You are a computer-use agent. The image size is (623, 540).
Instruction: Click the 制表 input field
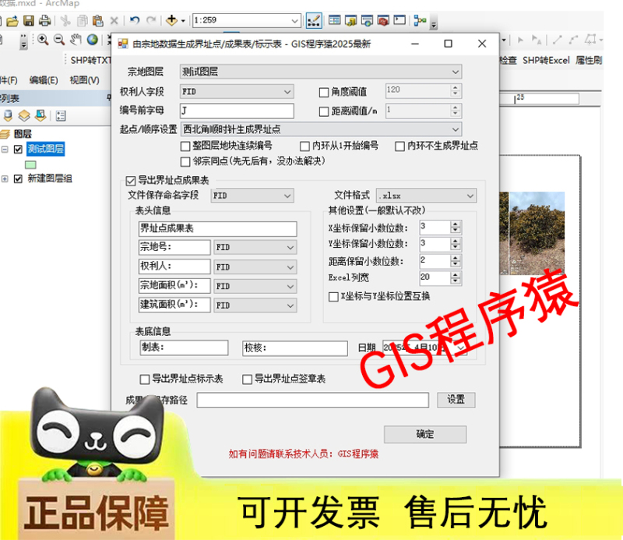coord(184,348)
